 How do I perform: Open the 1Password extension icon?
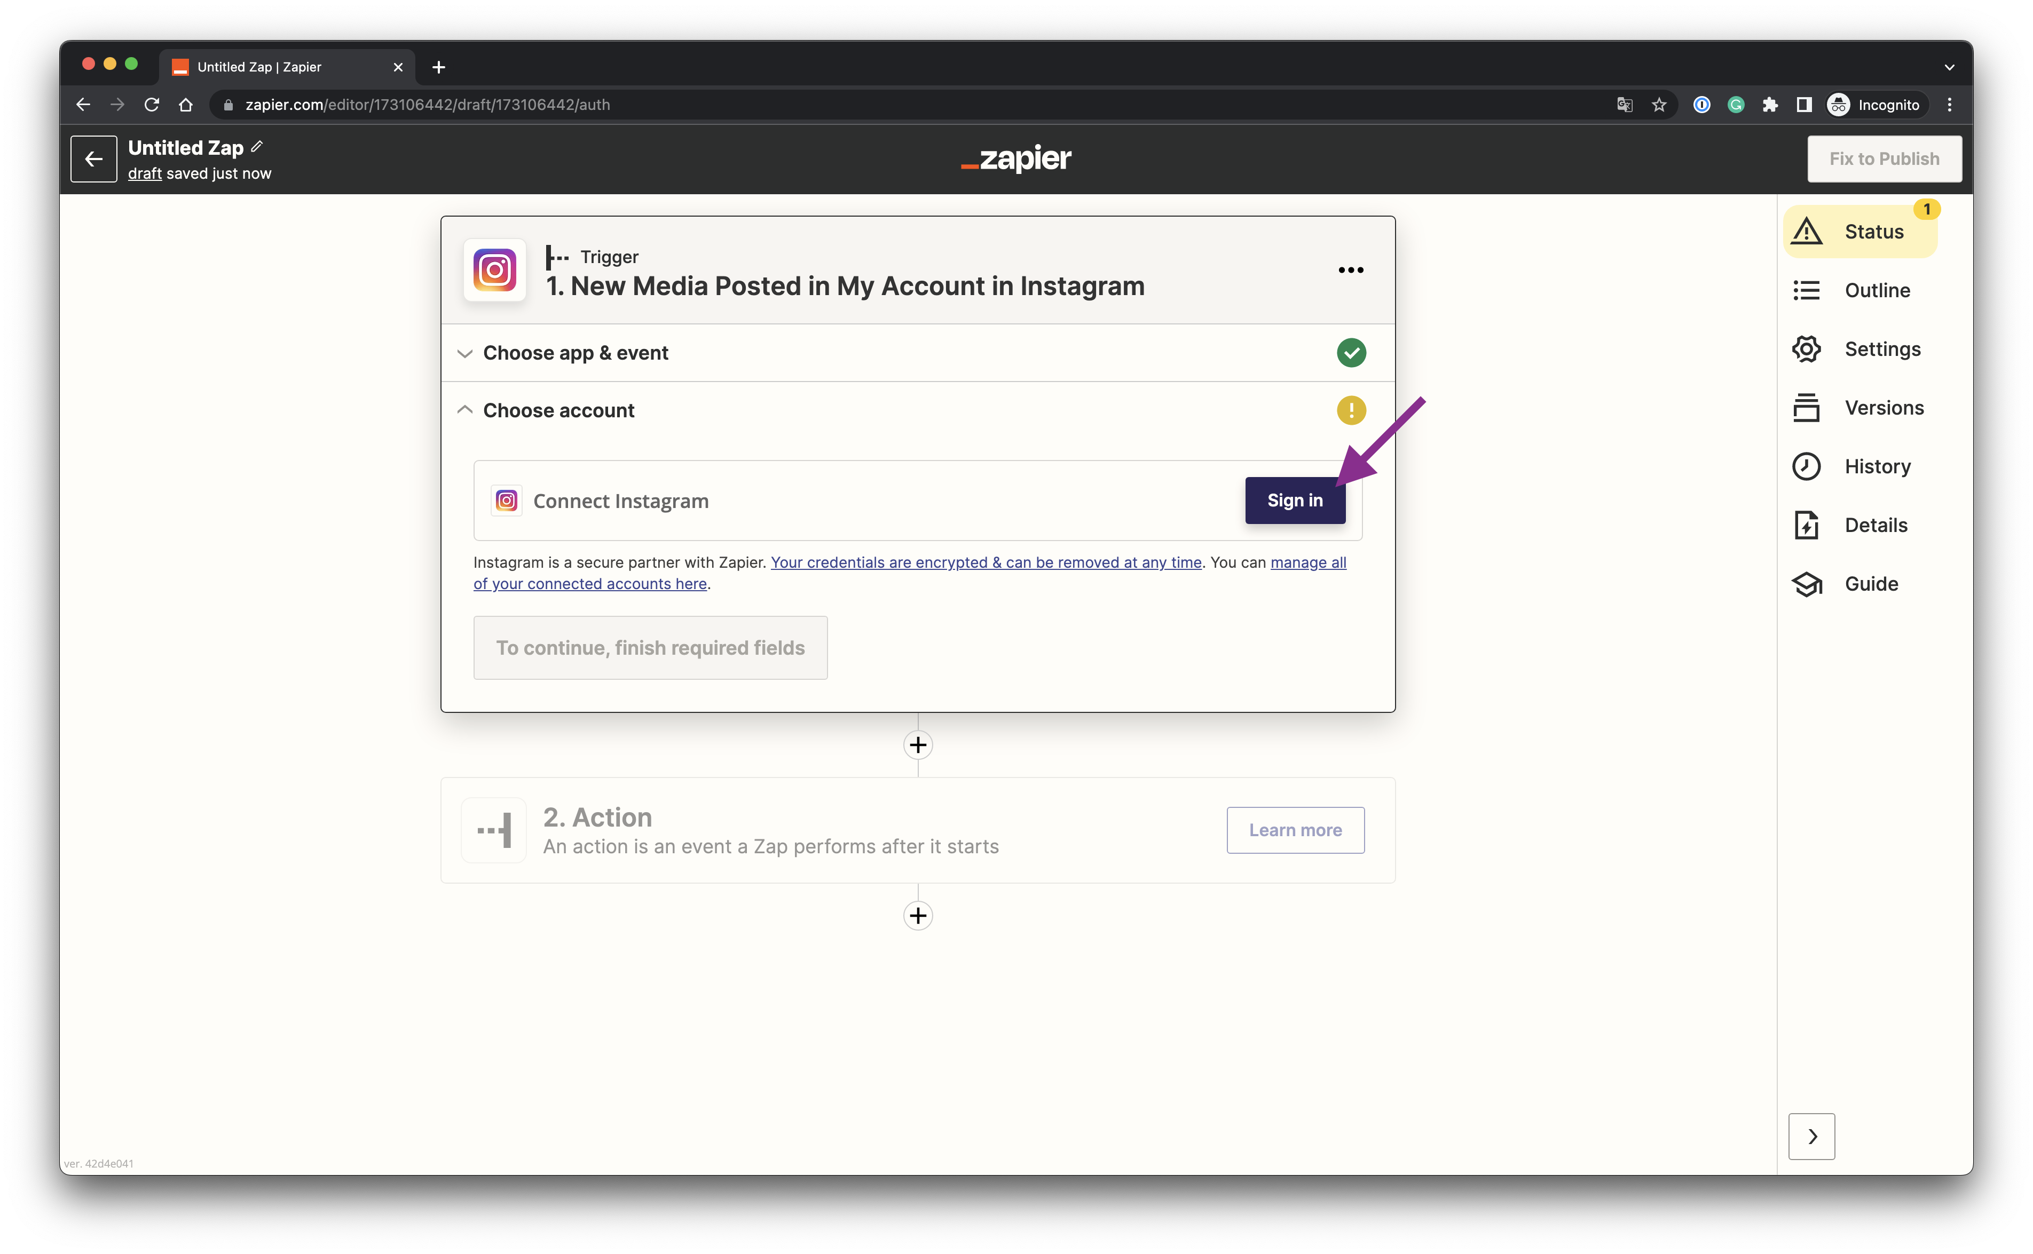(x=1702, y=105)
